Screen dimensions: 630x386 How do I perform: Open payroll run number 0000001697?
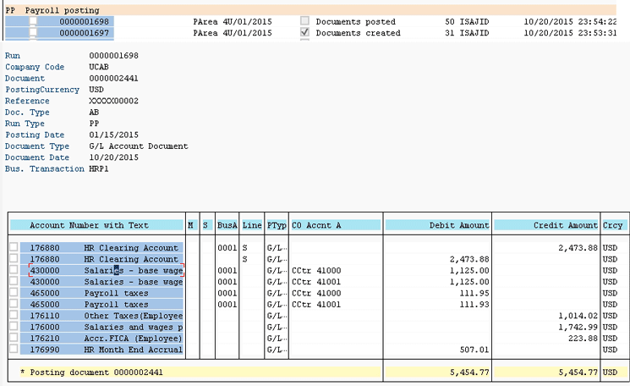click(84, 32)
